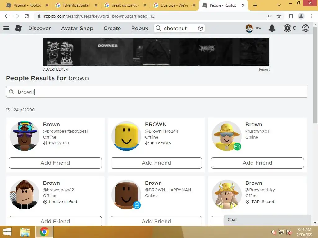Open the Create menu item

112,28
